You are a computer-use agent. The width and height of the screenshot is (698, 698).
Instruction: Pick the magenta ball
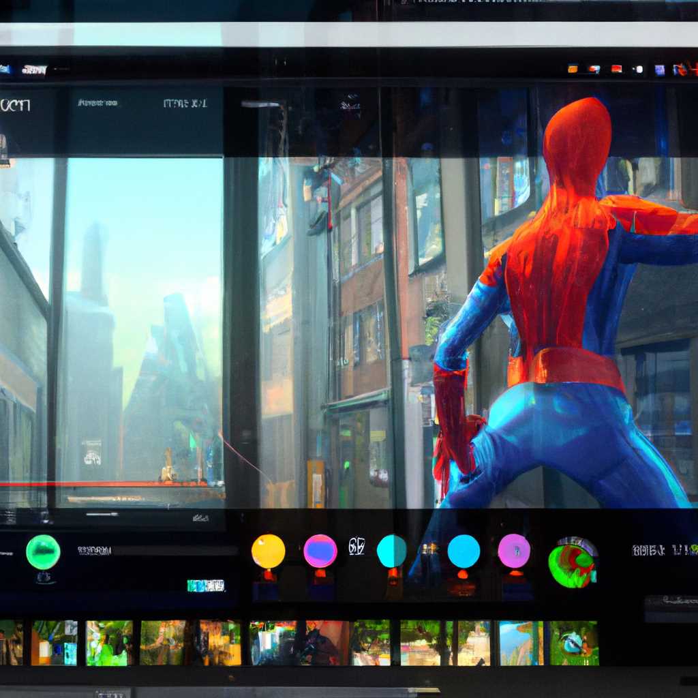tap(514, 551)
